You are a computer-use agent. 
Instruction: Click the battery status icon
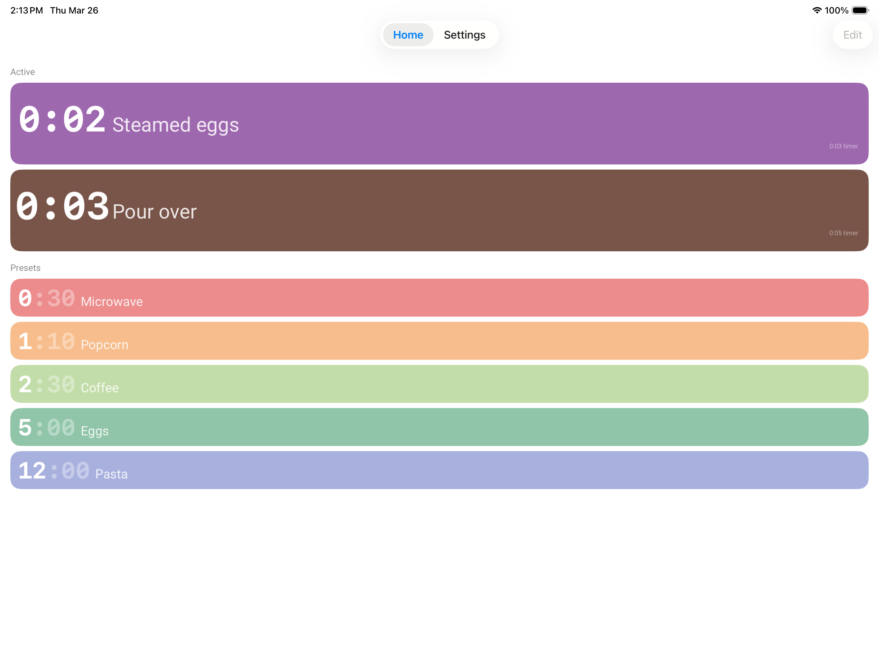pyautogui.click(x=860, y=10)
